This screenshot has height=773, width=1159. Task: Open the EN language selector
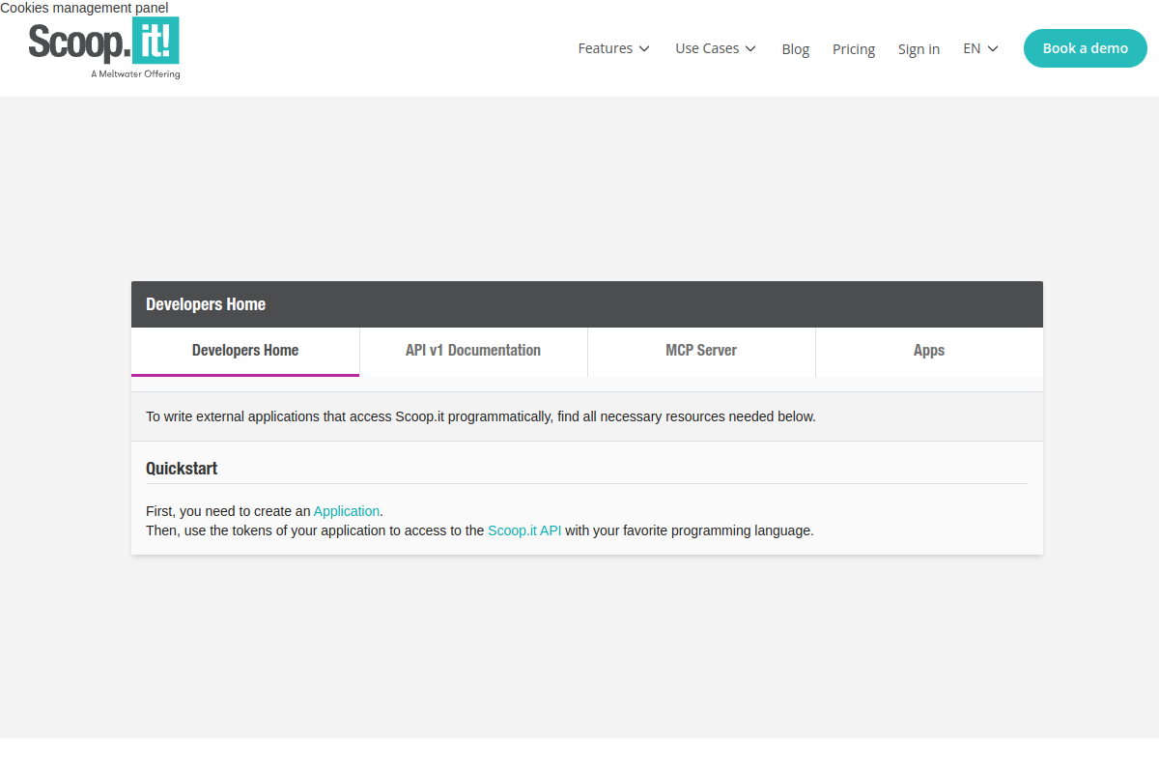(980, 48)
